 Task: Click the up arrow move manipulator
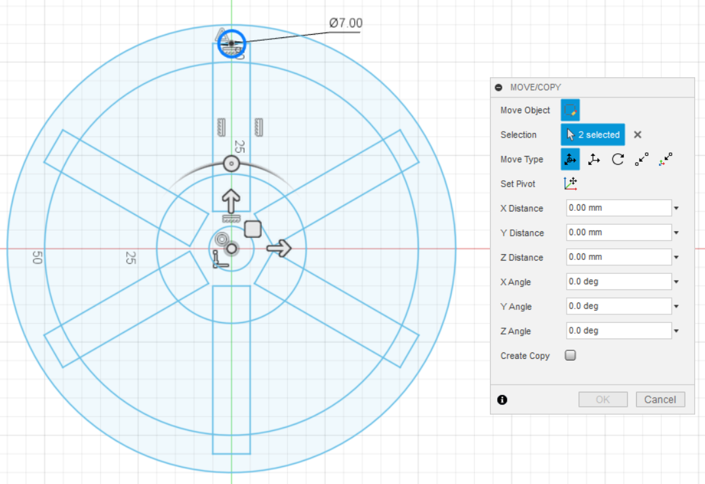[231, 200]
